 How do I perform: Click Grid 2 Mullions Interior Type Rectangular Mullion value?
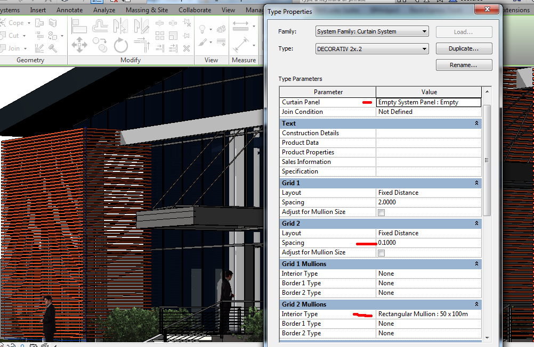428,315
